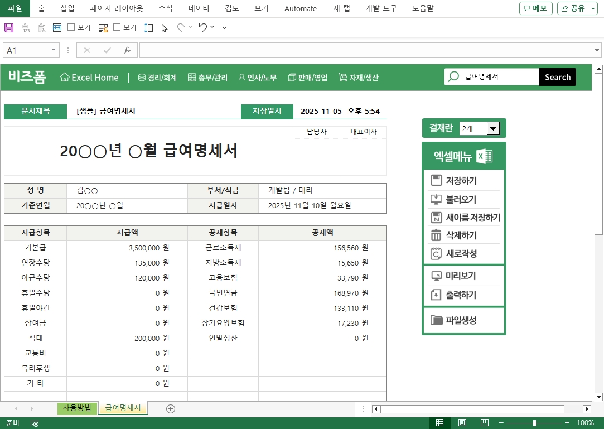Screen dimensions: 604x429
Task: Switch to Page Layout view in status bar
Action: [x=462, y=423]
